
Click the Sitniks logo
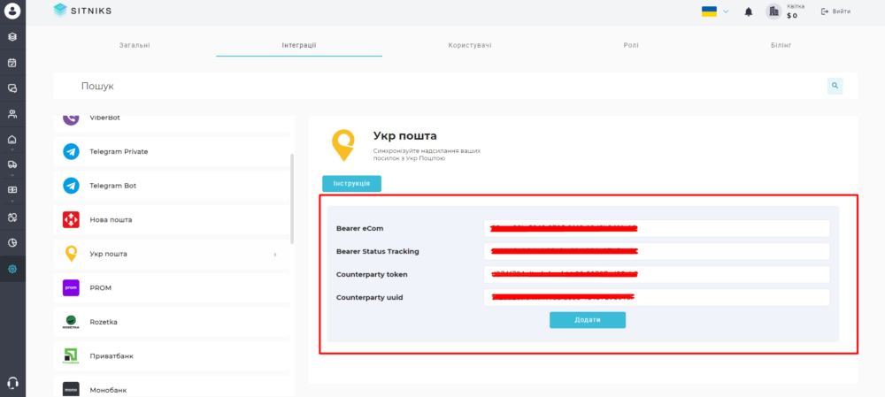coord(81,11)
